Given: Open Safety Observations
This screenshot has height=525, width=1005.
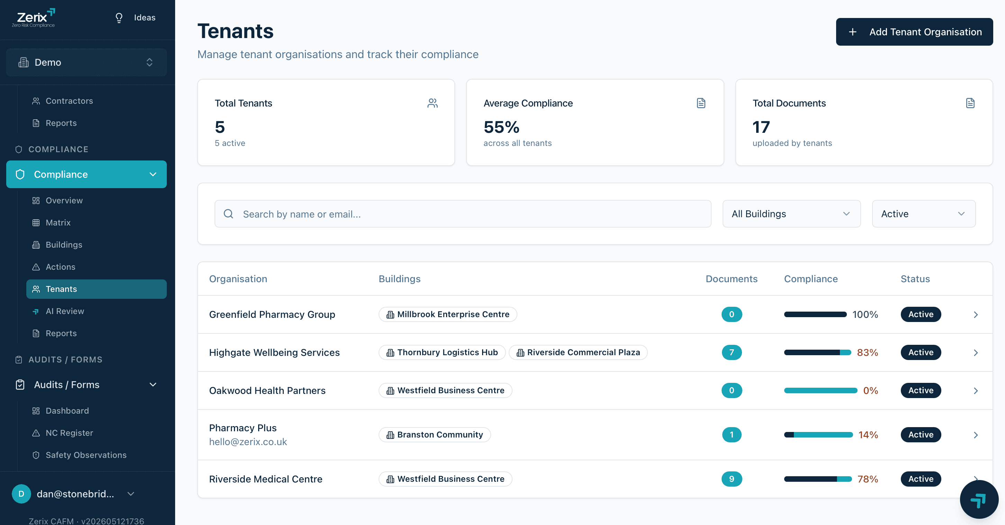Looking at the screenshot, I should (x=96, y=455).
